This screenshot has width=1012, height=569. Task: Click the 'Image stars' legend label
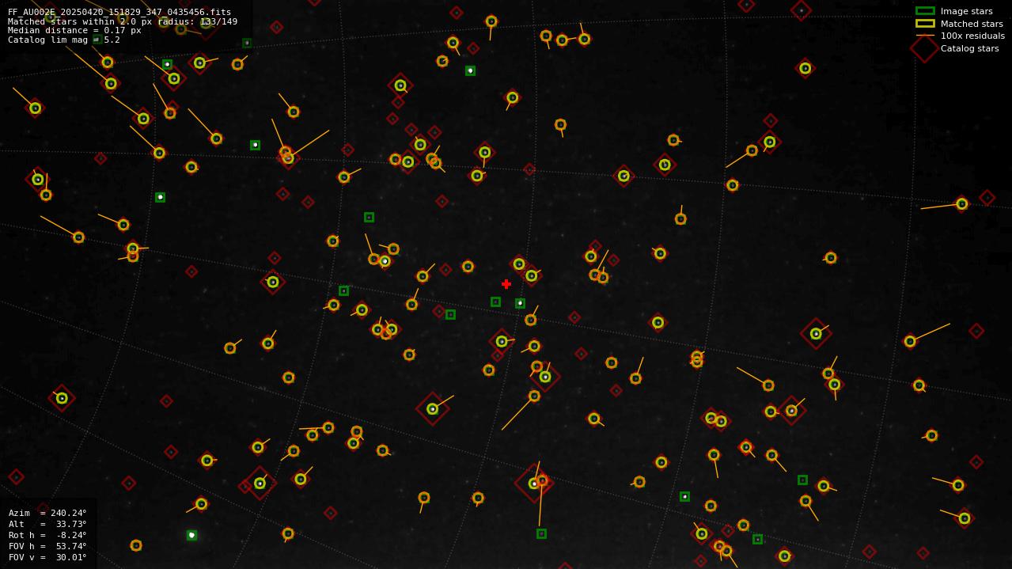click(966, 11)
